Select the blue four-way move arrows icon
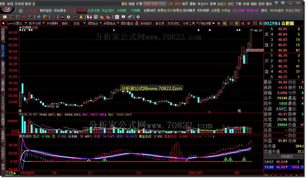This screenshot has width=306, height=178. pos(39,17)
